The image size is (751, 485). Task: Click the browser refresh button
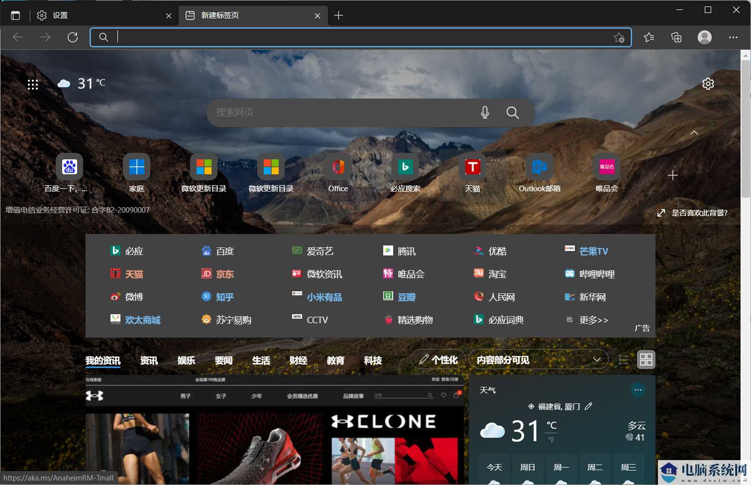[73, 37]
